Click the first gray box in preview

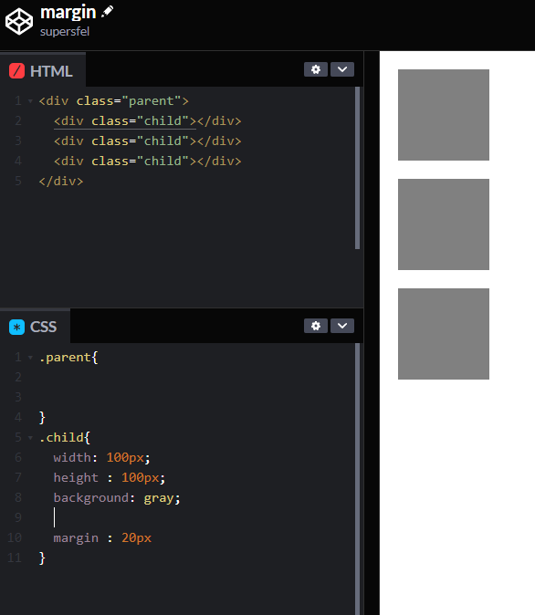pos(444,115)
